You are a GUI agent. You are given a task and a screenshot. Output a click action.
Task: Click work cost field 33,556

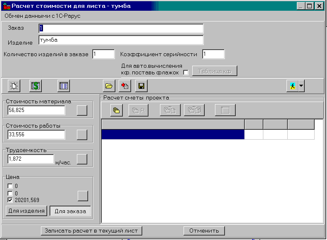point(36,135)
